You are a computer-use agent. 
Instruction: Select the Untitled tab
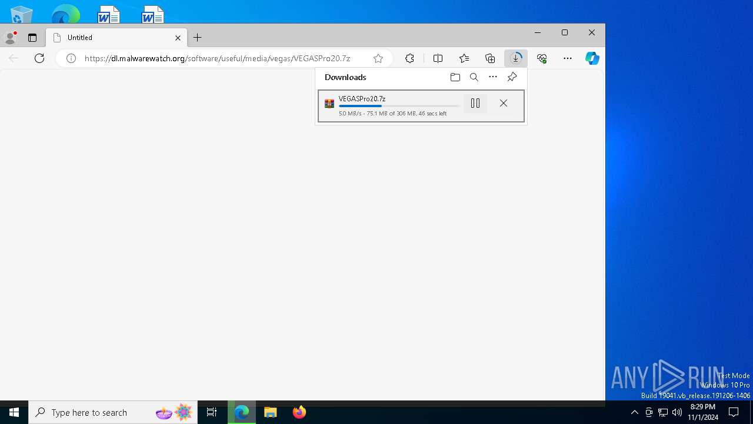click(116, 38)
